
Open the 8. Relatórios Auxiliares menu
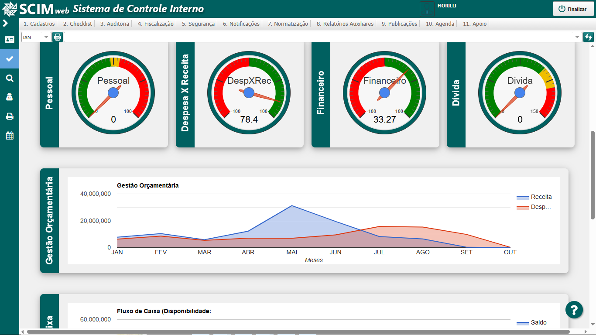(x=345, y=24)
